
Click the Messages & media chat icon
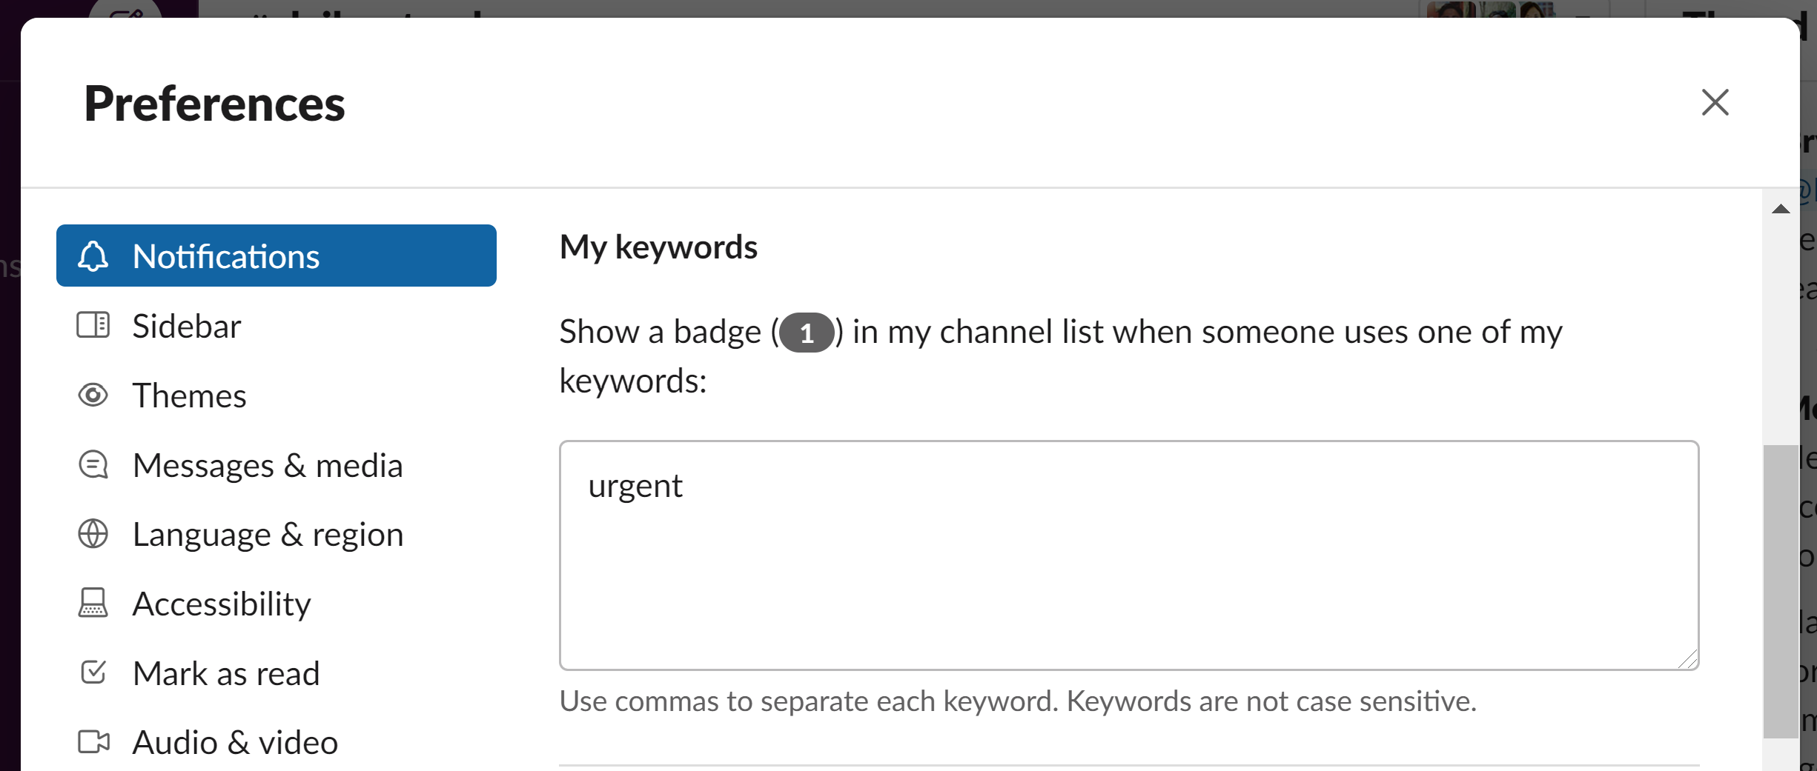93,465
